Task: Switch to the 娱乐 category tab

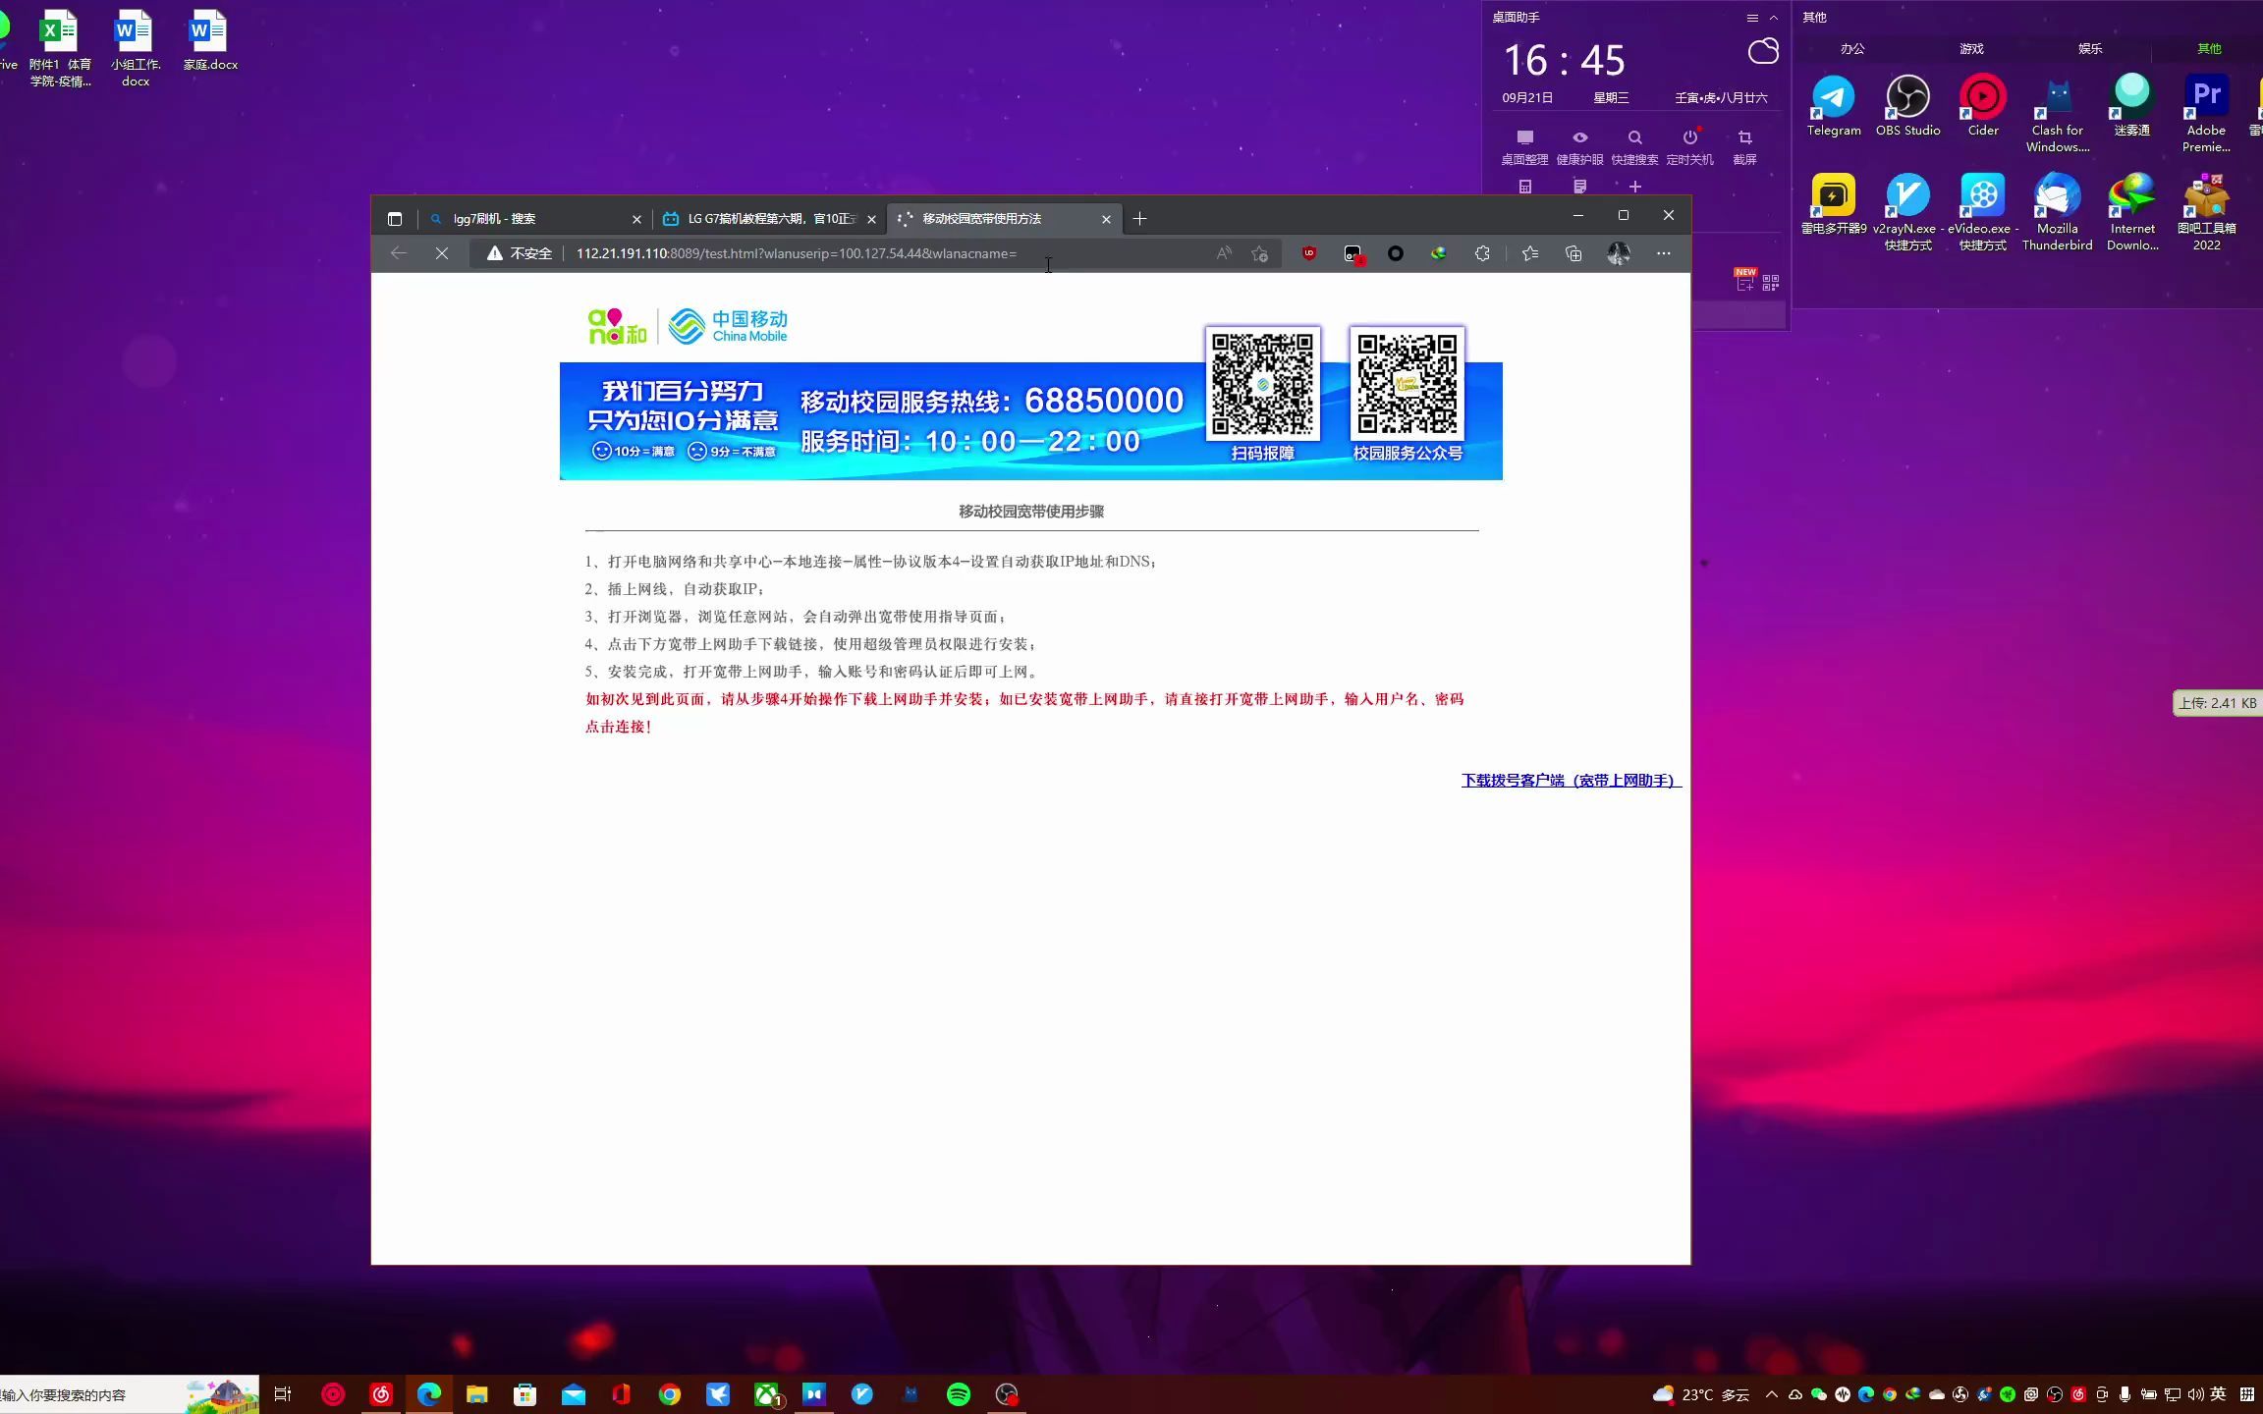Action: pos(2090,48)
